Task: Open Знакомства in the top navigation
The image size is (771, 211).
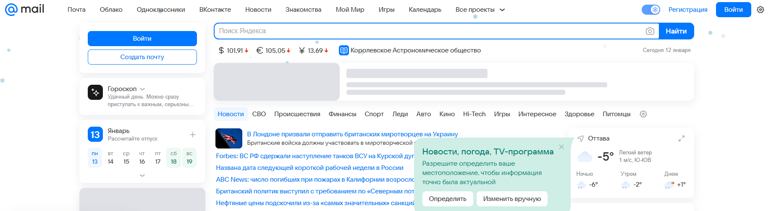Action: [x=304, y=10]
